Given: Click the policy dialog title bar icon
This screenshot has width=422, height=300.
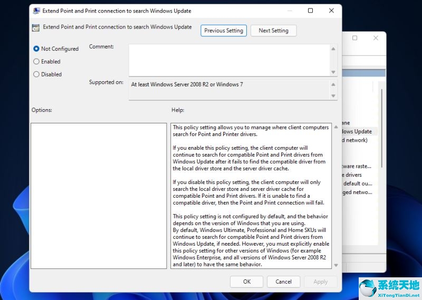Looking at the screenshot, I should pos(36,11).
